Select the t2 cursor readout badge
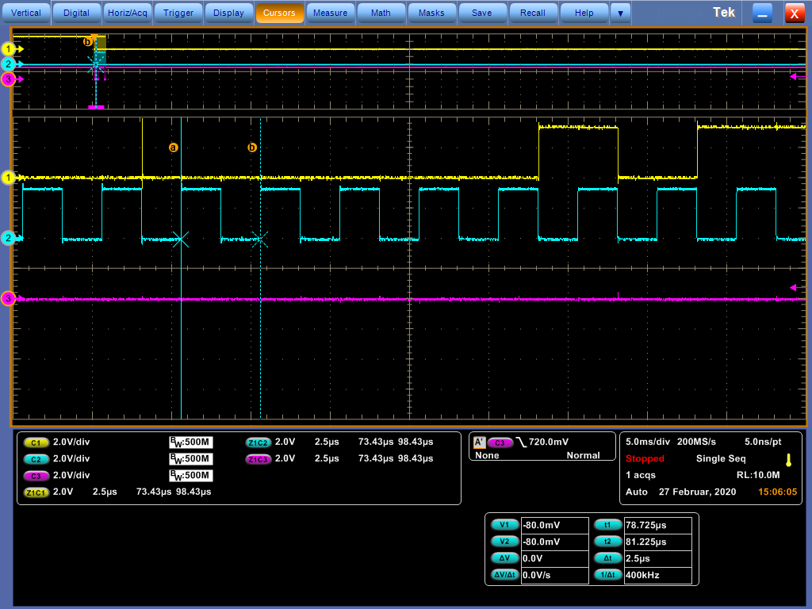Image resolution: width=812 pixels, height=609 pixels. (x=607, y=542)
